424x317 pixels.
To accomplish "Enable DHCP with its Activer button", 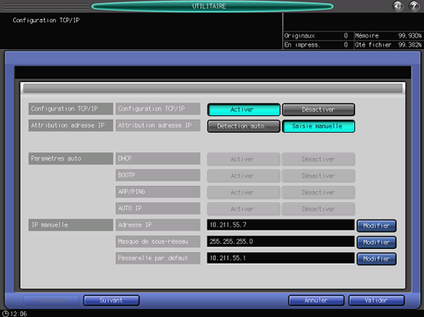I will [x=244, y=159].
